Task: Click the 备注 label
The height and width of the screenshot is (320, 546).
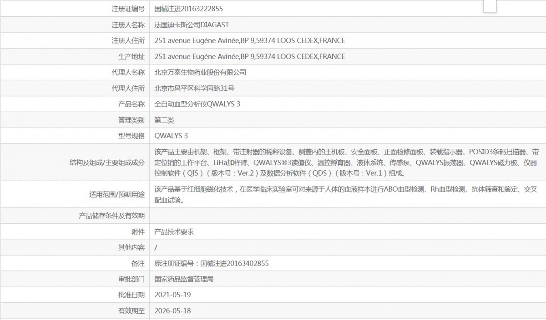Action: pos(138,263)
